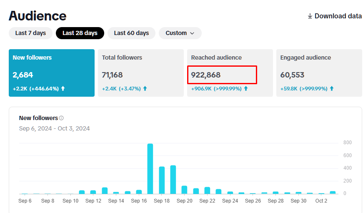
Task: View the Engaged audience metric card
Action: [319, 73]
